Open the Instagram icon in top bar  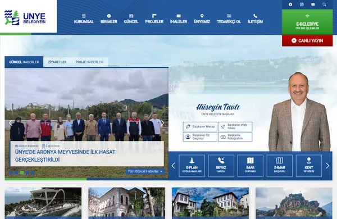[x=302, y=4]
